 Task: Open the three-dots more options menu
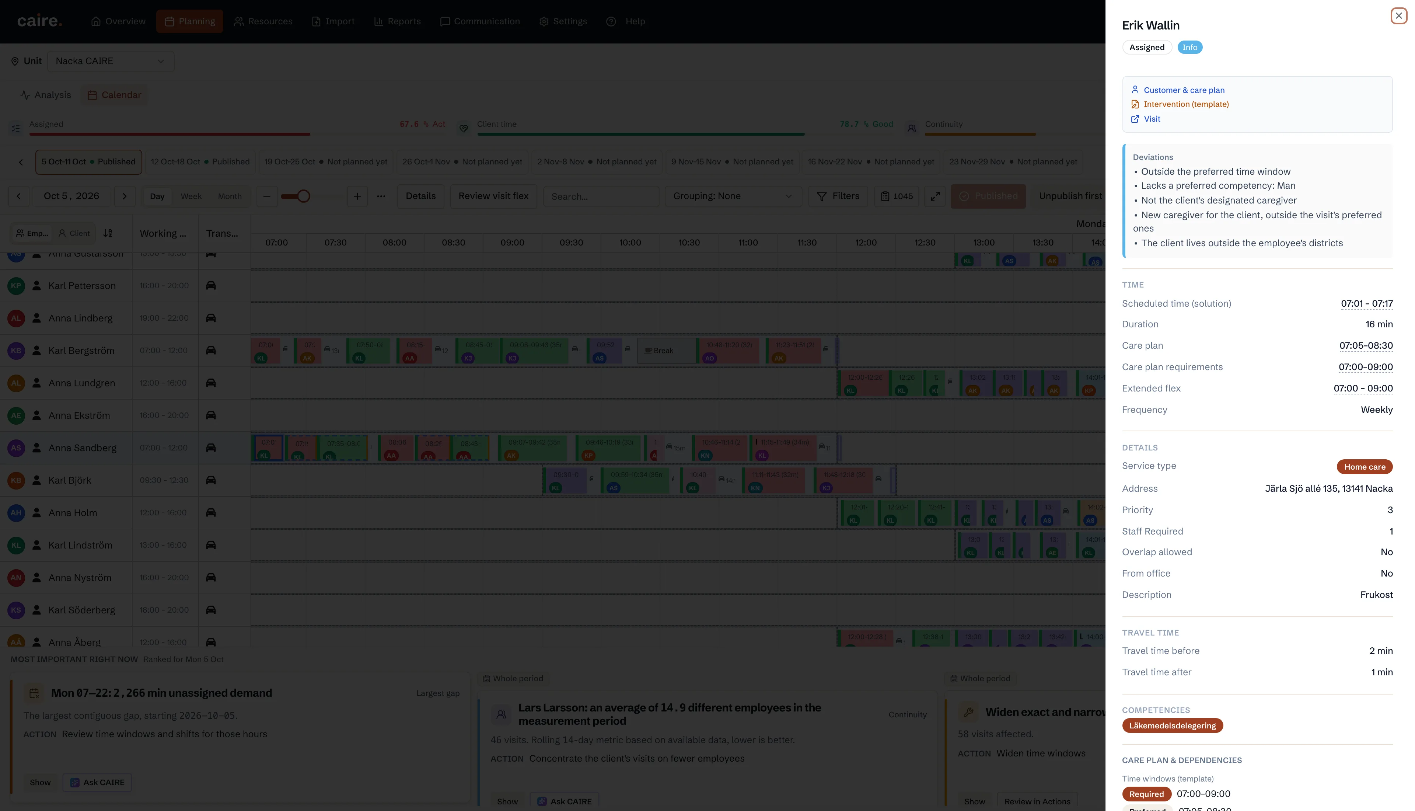[381, 196]
